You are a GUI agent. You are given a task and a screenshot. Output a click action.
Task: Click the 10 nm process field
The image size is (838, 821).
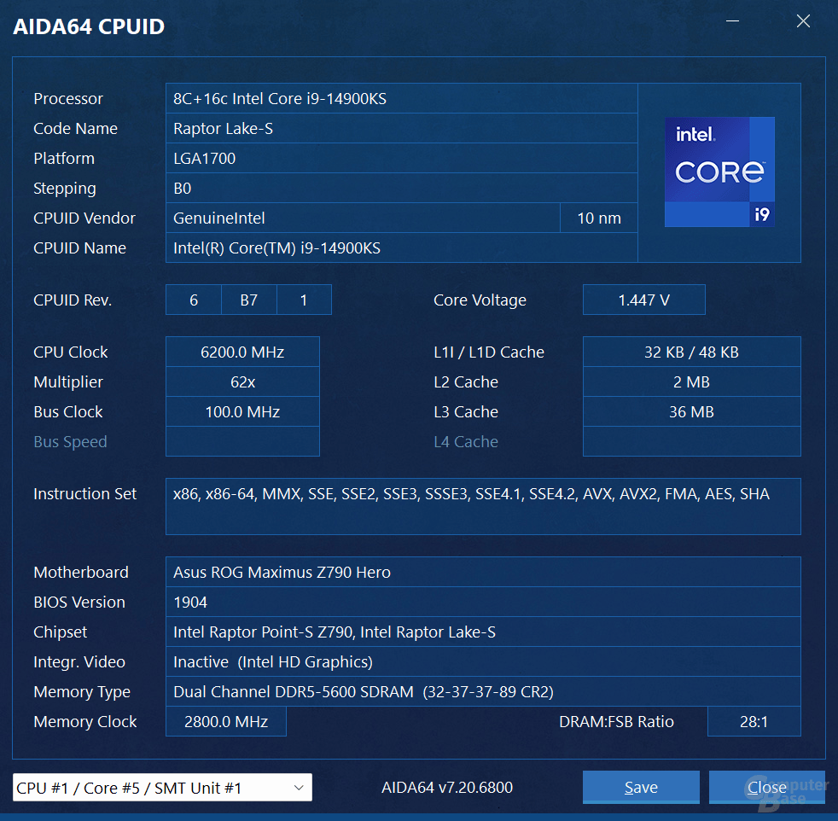coord(598,218)
